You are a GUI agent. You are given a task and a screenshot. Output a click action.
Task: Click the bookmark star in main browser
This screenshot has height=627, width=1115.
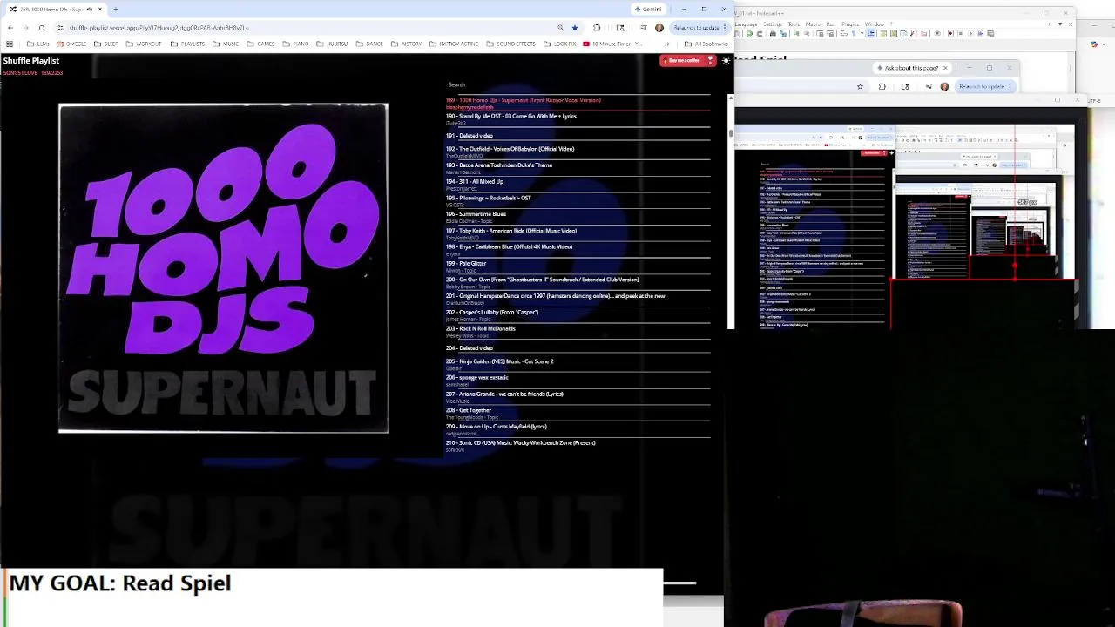tap(574, 28)
